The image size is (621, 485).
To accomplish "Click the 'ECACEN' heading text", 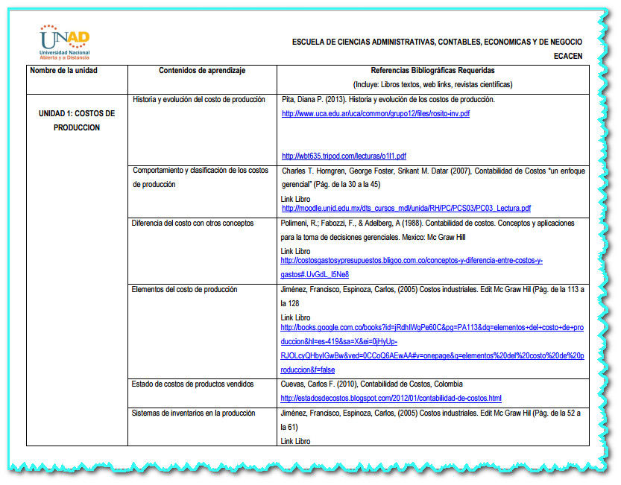I will coord(568,56).
